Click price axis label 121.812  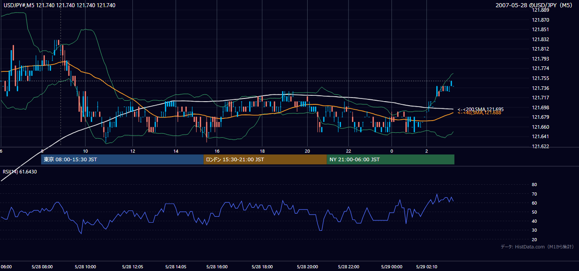(540, 49)
